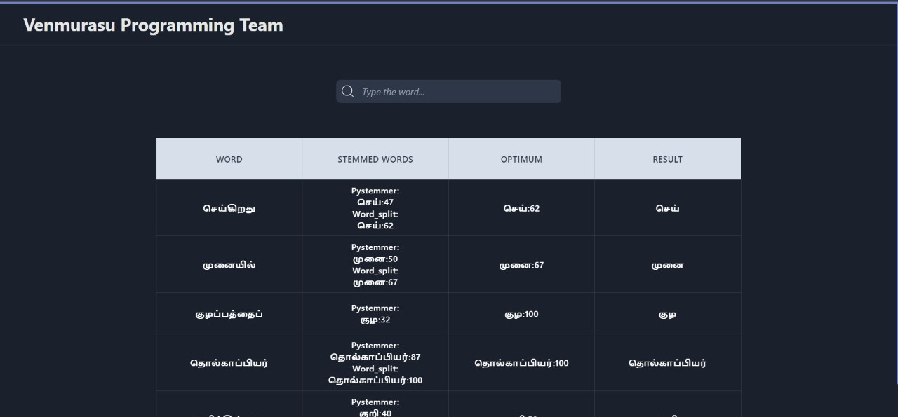Click the optimum cell தொல்காப்பியர்:100
This screenshot has width=898, height=417.
pyautogui.click(x=521, y=363)
